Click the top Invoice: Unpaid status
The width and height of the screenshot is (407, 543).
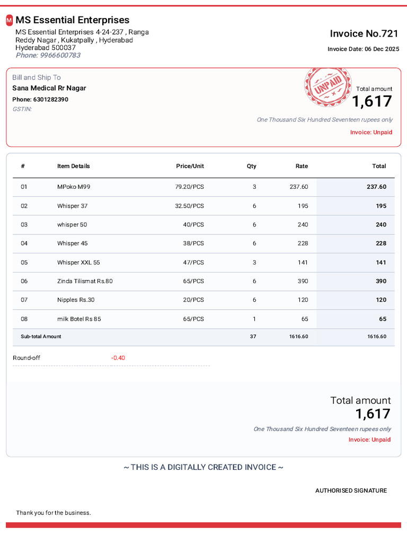(371, 132)
